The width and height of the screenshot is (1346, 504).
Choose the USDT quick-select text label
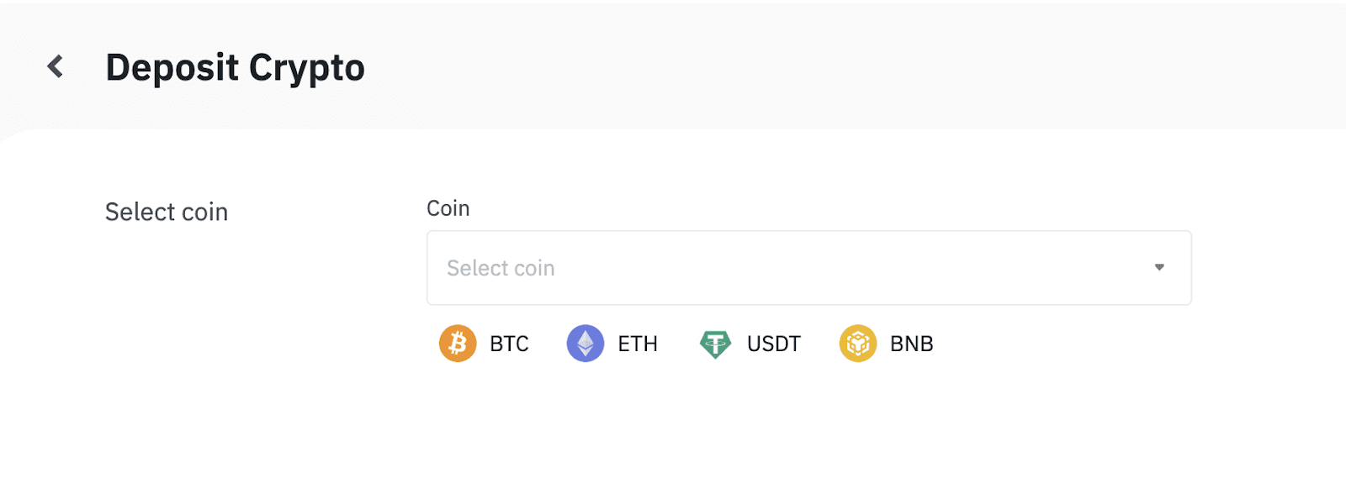[774, 344]
